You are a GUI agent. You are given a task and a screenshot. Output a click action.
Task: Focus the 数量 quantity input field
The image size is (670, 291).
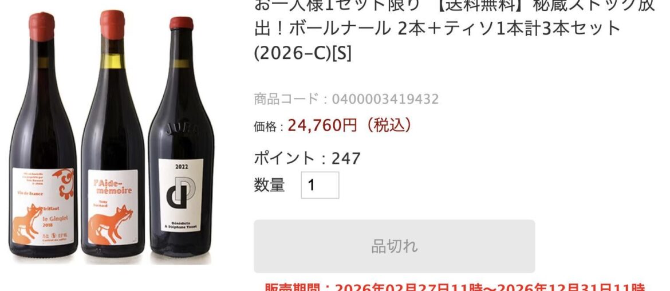(x=320, y=185)
